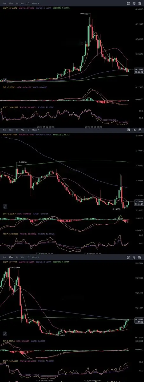
Task: Select the 1m interval on the bottom chart
Action: pyautogui.click(x=4, y=257)
